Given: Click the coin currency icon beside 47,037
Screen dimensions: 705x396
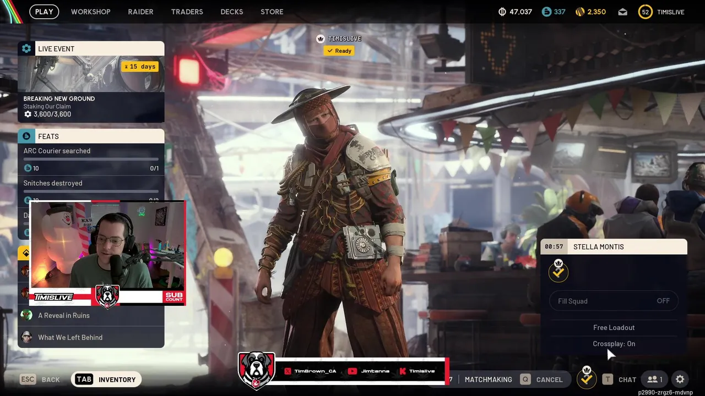Looking at the screenshot, I should (x=502, y=12).
